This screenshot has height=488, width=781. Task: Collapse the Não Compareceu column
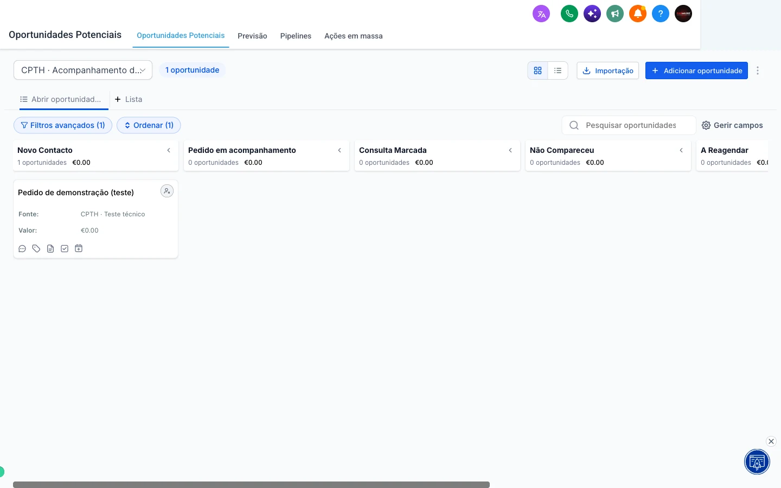tap(681, 150)
